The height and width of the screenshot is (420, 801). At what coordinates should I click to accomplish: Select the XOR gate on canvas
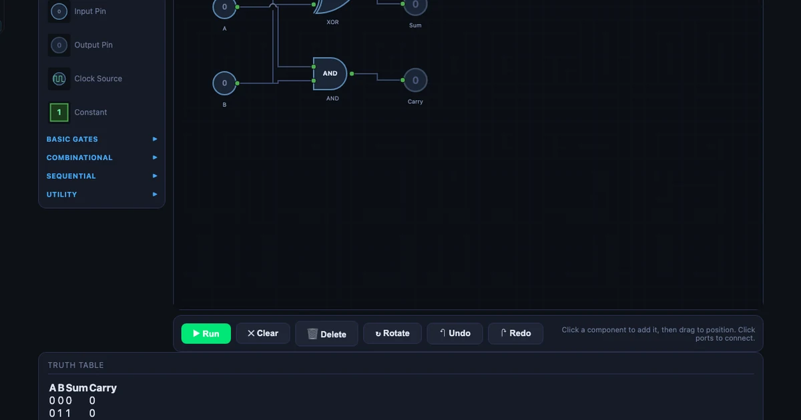332,5
